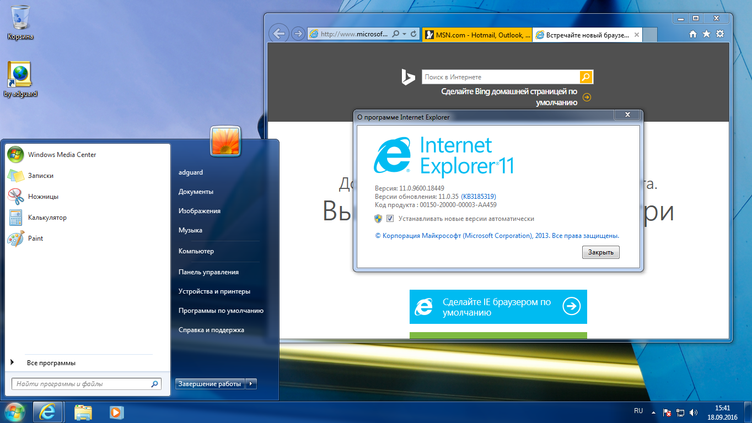Click 'Сделайте Bing домашней страницей' link
Screen dimensions: 752x423
[x=509, y=97]
